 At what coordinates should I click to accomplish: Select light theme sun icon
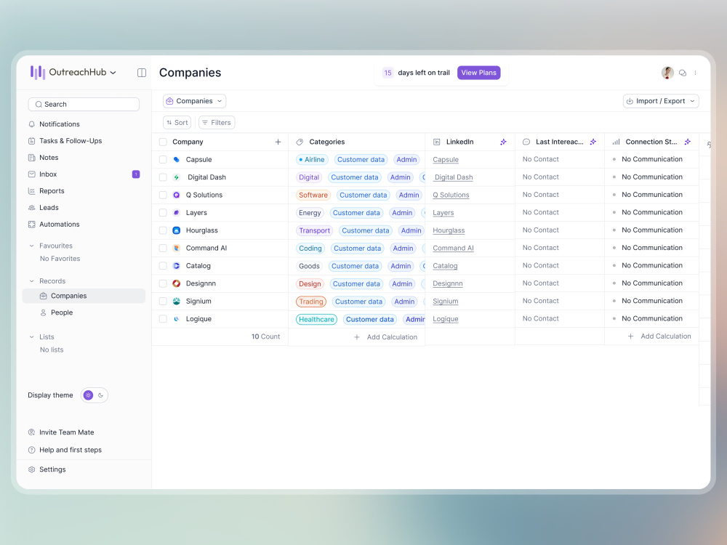88,395
